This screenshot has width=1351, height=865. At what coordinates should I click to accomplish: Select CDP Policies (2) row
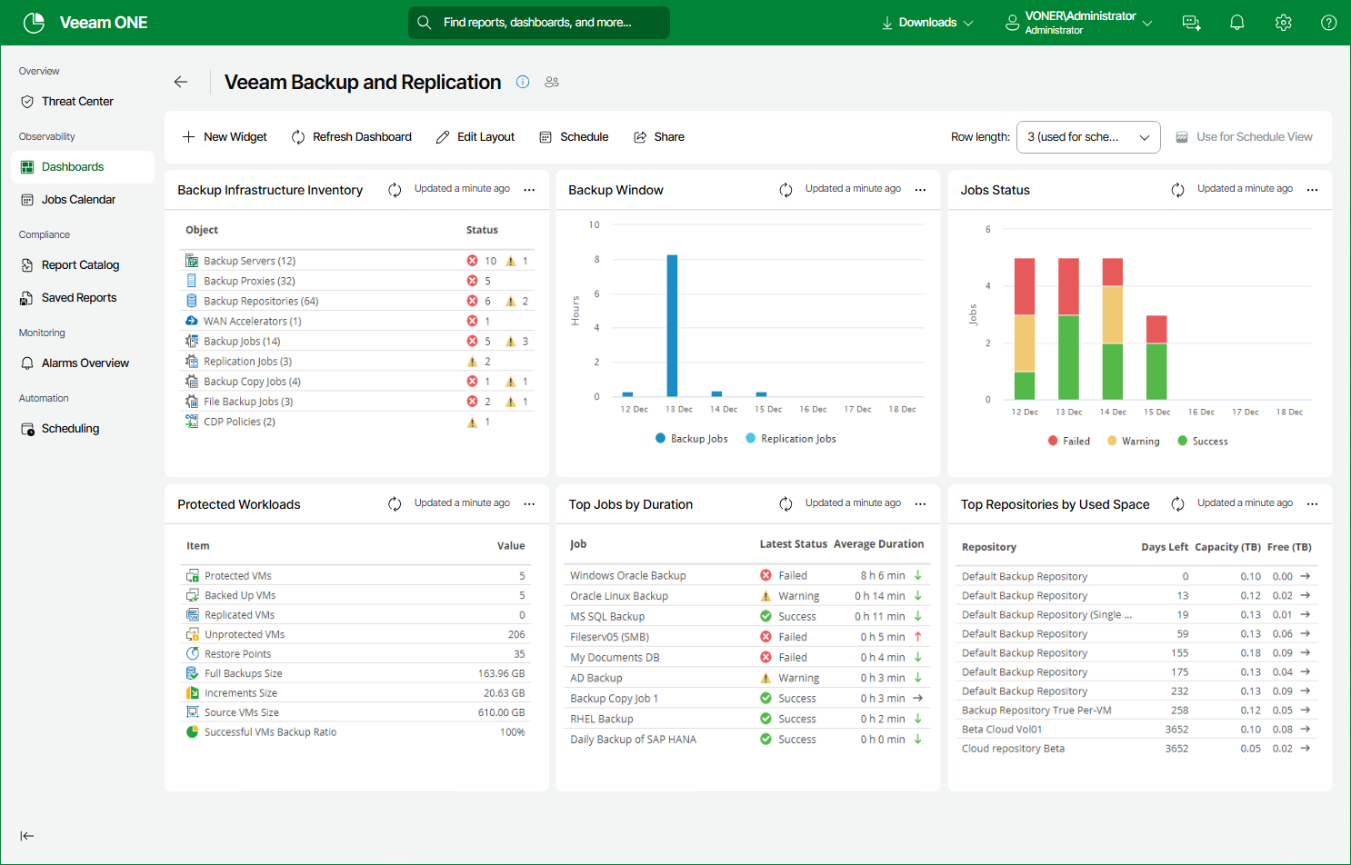[357, 422]
